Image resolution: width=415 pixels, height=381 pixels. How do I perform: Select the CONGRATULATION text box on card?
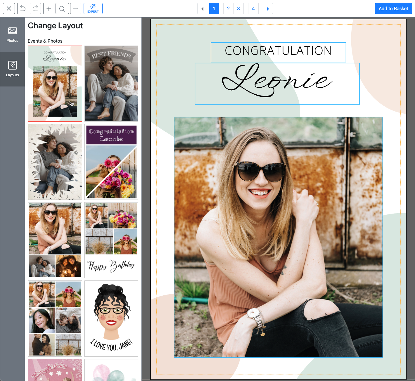pyautogui.click(x=278, y=52)
